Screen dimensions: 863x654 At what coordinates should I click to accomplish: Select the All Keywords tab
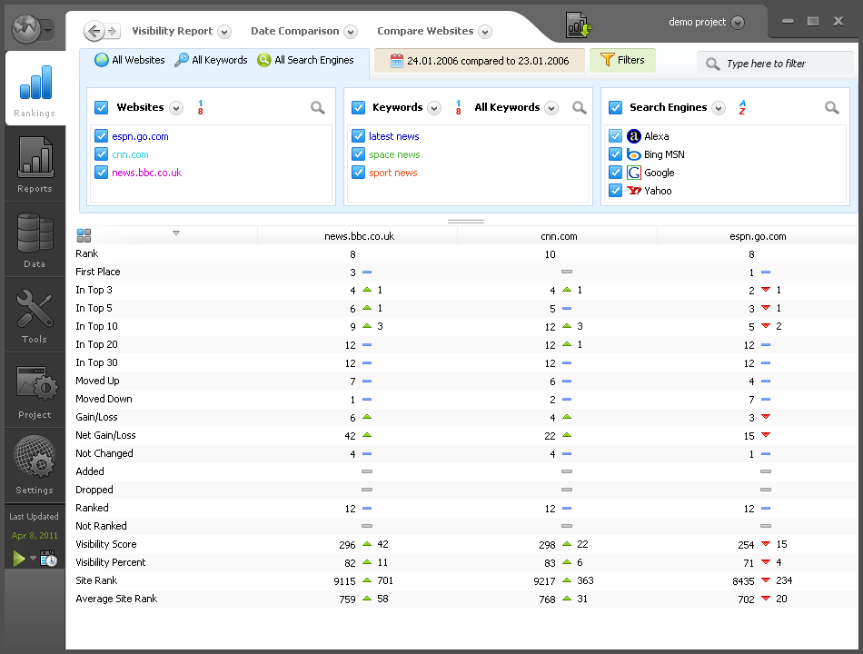(212, 60)
